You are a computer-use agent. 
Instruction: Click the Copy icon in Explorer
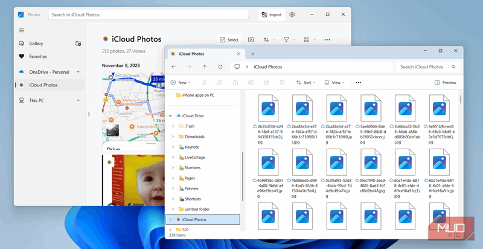click(220, 83)
